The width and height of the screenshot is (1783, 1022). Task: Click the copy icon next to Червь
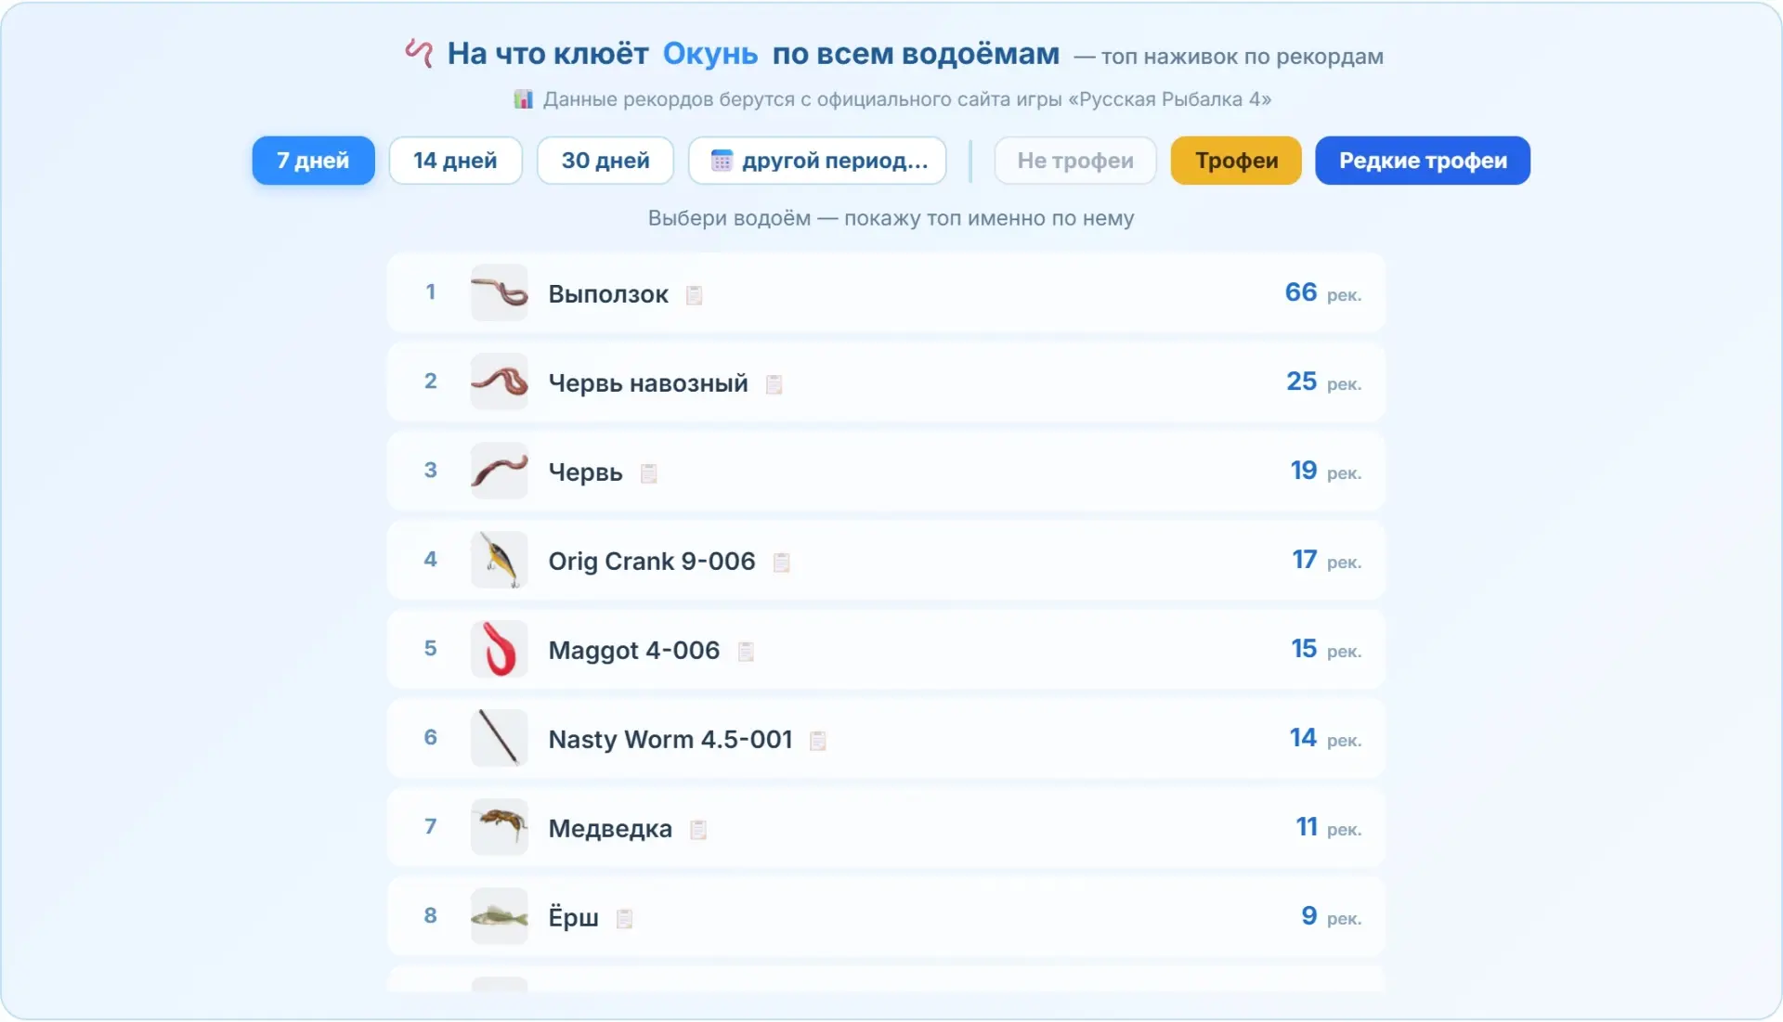pyautogui.click(x=649, y=473)
